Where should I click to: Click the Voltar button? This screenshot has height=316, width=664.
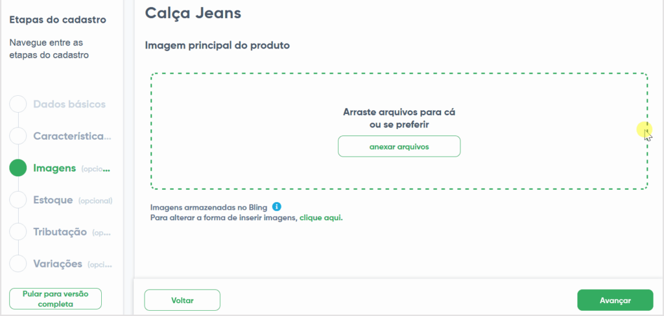click(x=182, y=300)
